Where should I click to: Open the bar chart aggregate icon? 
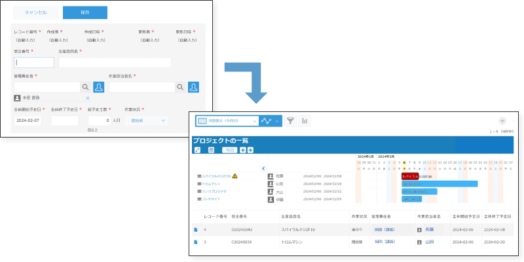(305, 121)
